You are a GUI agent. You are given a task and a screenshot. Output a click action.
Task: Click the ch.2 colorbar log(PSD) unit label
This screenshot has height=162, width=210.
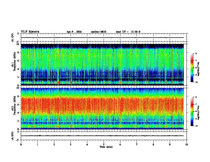coord(198,112)
